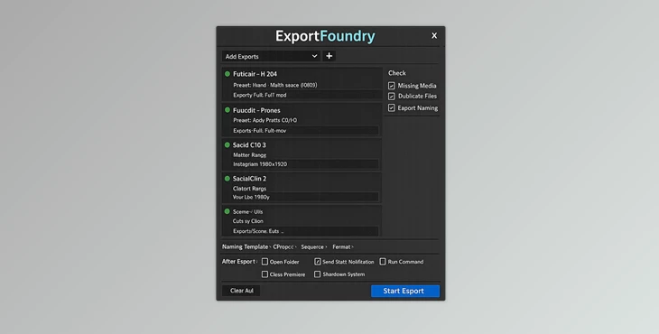Enable the Cless Premiere checkbox
The height and width of the screenshot is (334, 659).
coord(265,274)
